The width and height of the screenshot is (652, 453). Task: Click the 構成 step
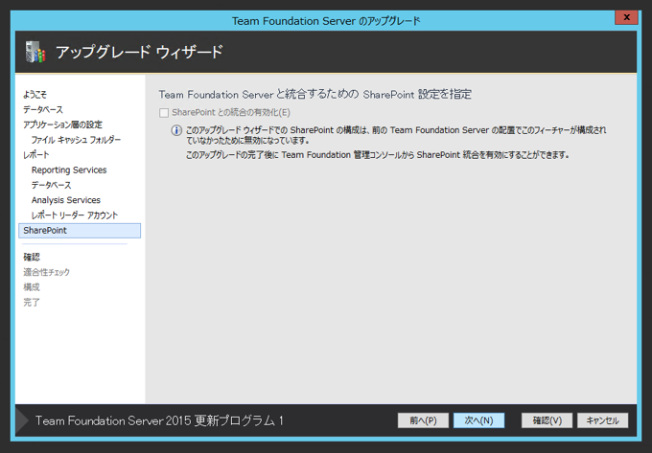(x=32, y=287)
